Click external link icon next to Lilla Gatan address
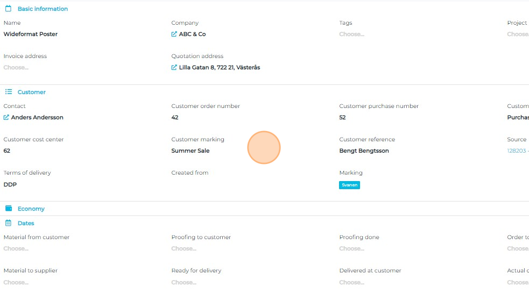 [x=174, y=68]
